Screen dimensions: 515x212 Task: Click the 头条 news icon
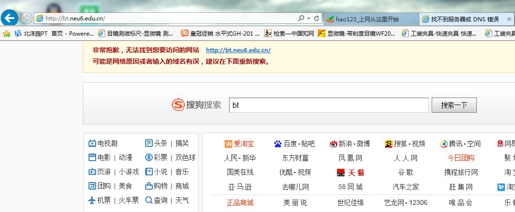tap(149, 144)
